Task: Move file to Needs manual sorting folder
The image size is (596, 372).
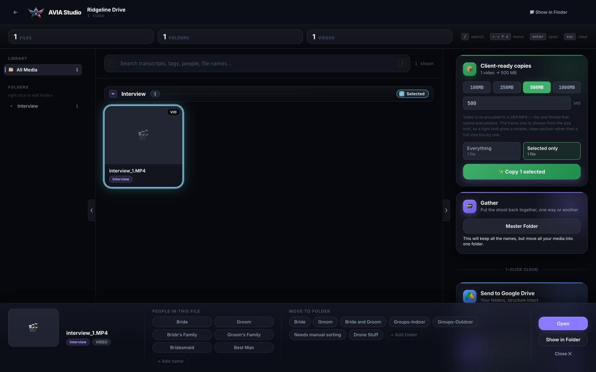Action: tap(318, 335)
